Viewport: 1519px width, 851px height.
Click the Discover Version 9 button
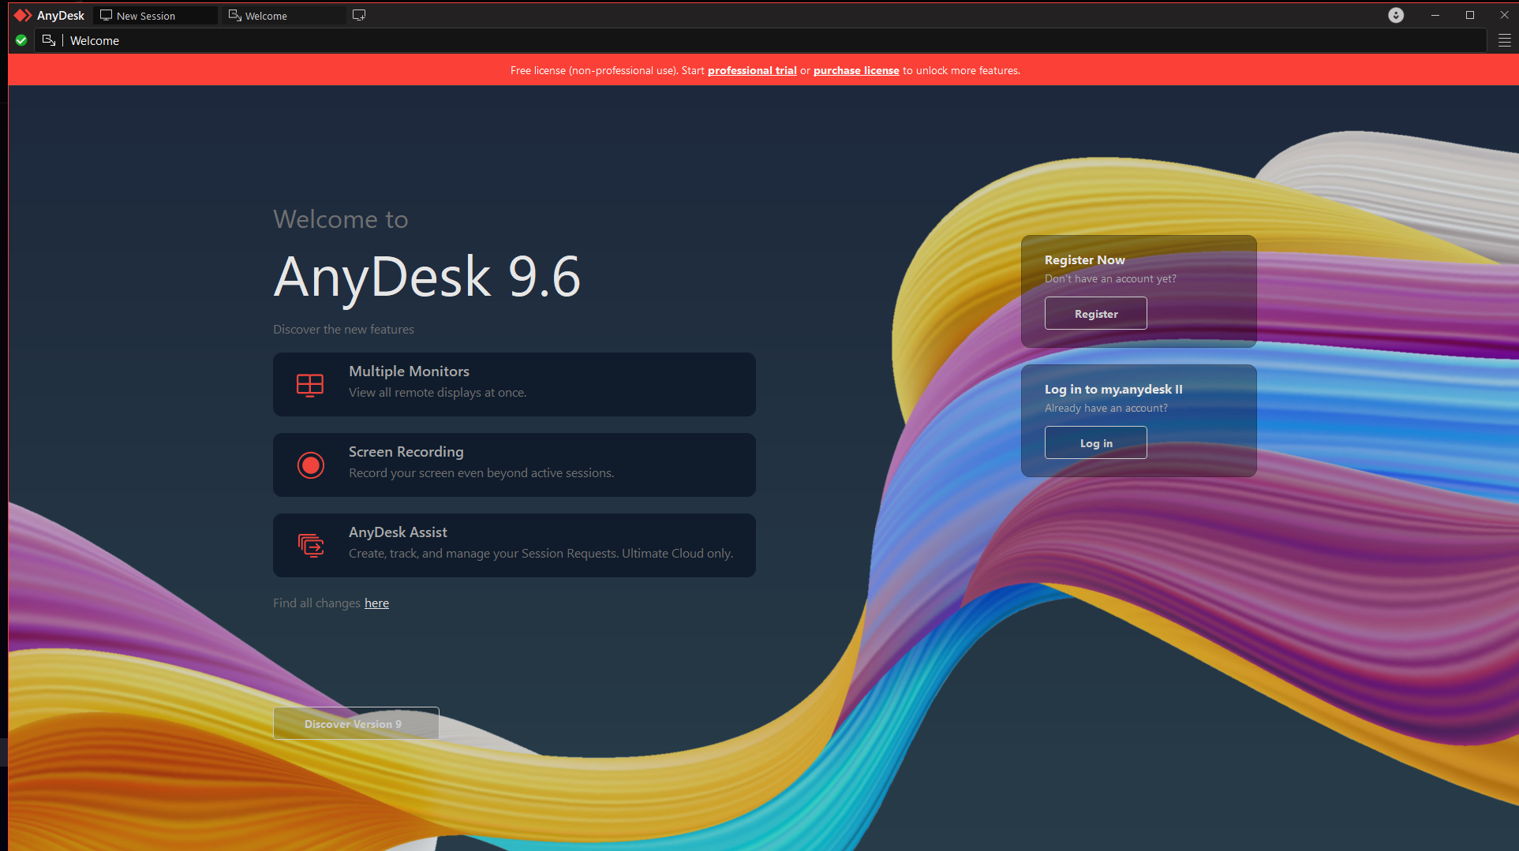356,723
